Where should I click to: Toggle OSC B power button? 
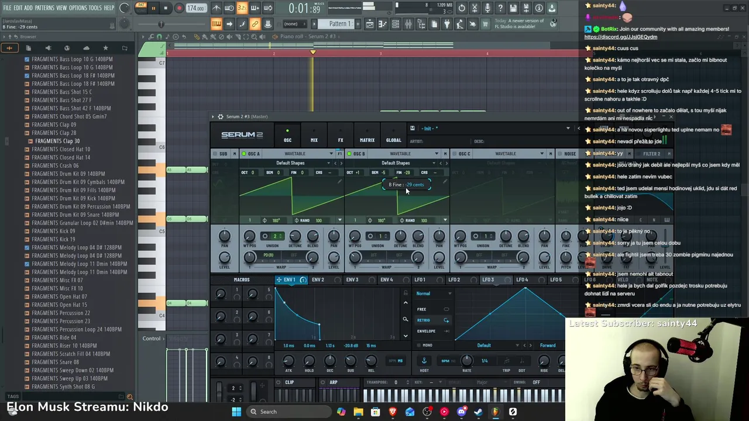(349, 154)
